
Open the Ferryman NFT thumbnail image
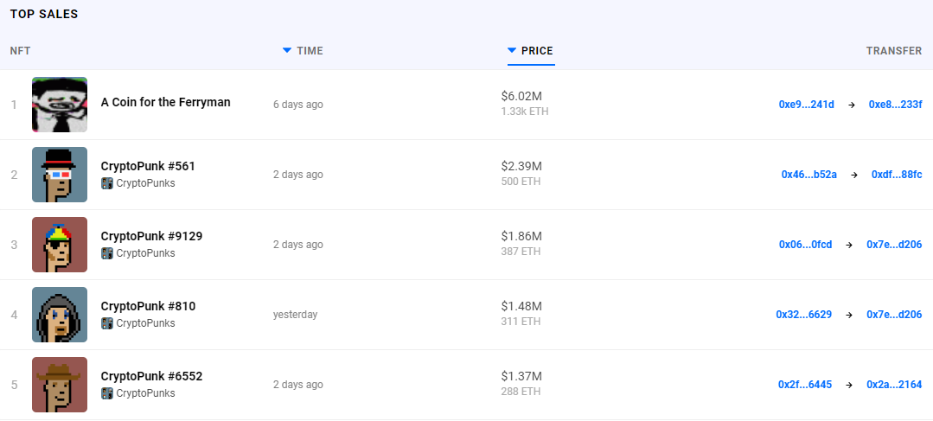[60, 105]
